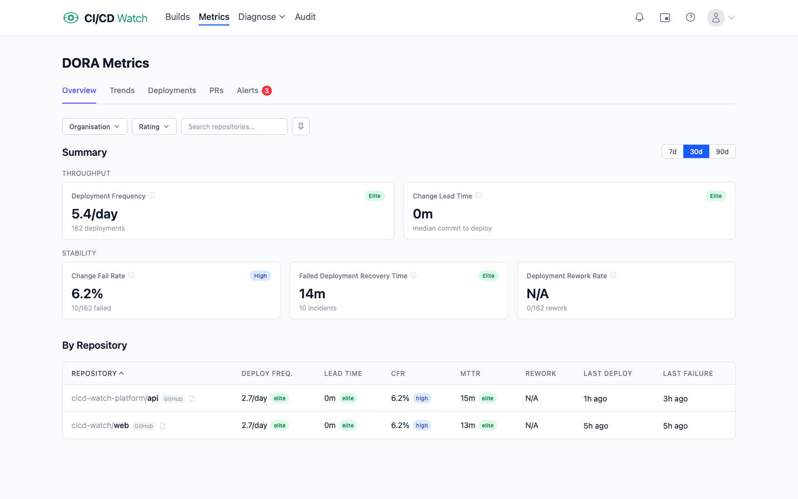Viewport: 798px width, 499px height.
Task: Click the 14m recovery time value
Action: pyautogui.click(x=313, y=293)
